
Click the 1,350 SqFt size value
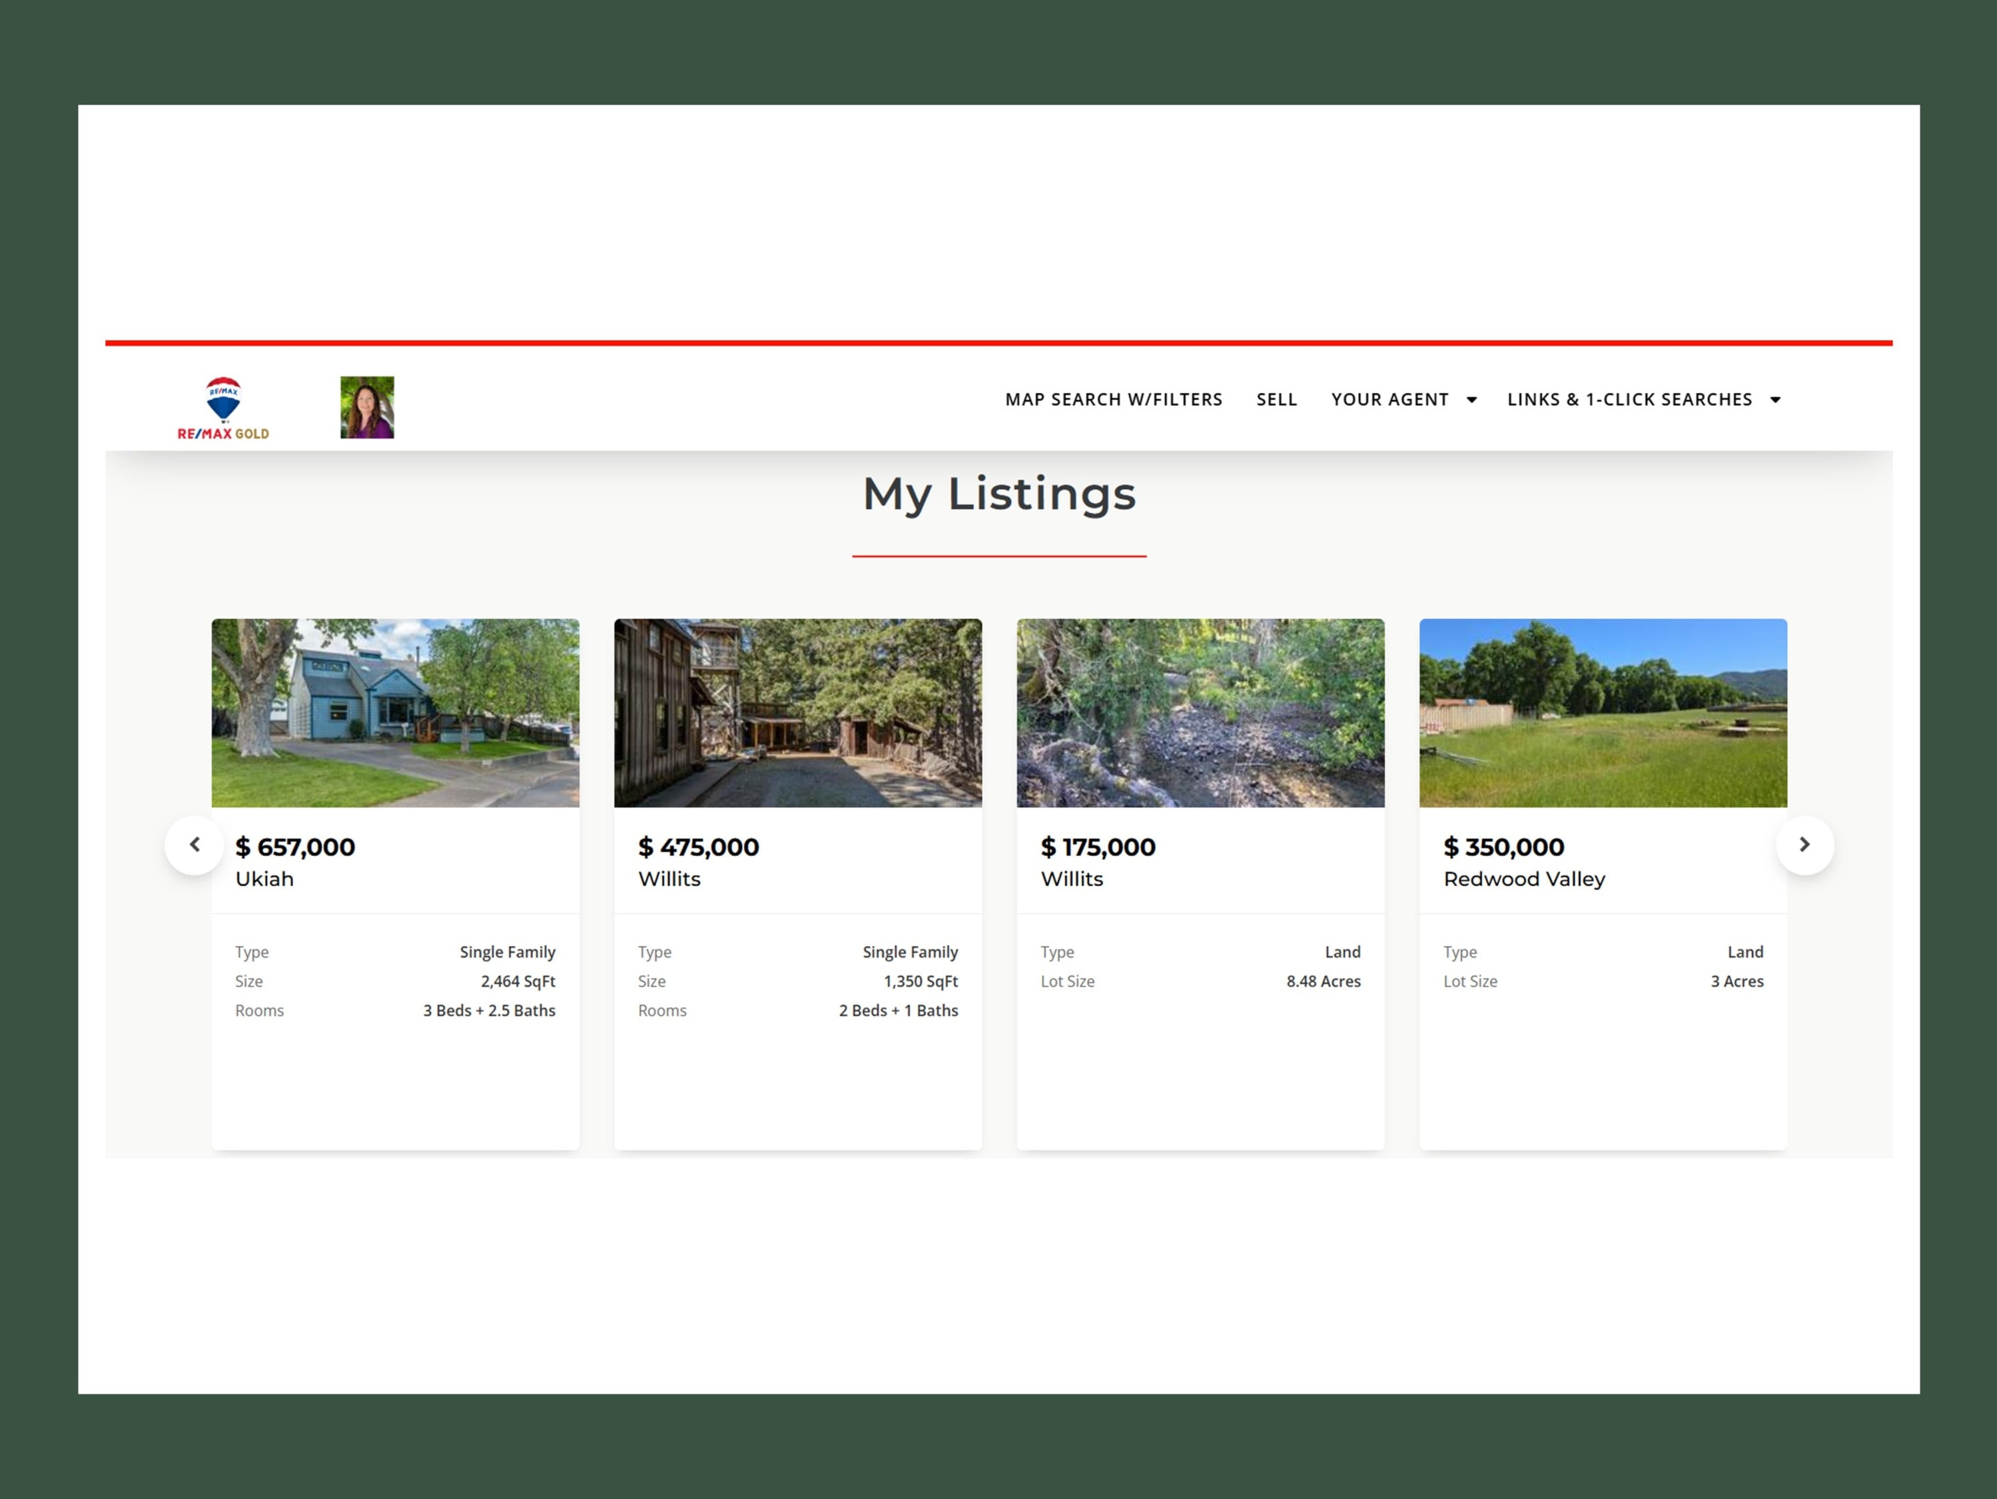[921, 981]
